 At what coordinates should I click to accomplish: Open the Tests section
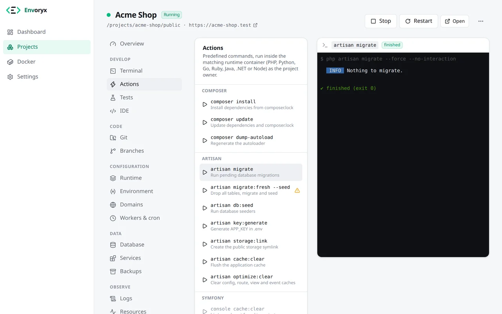tap(144, 97)
